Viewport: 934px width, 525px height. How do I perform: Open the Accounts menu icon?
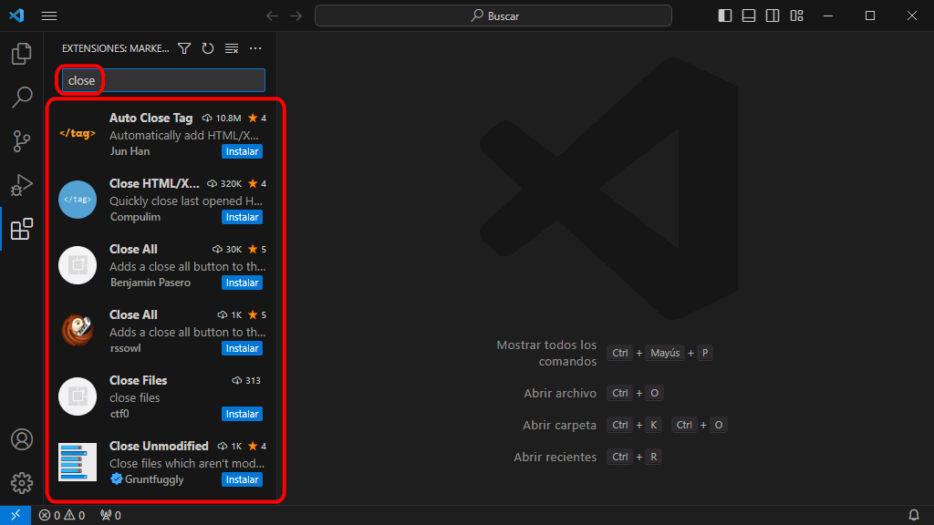coord(22,439)
